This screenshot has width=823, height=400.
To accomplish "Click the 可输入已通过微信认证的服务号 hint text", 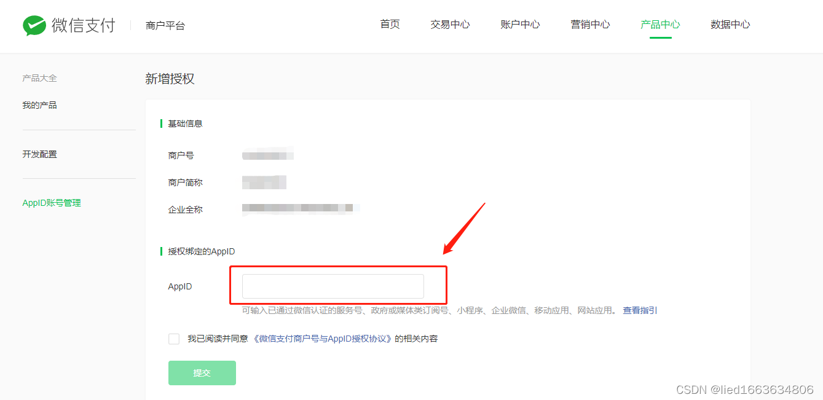I will pyautogui.click(x=430, y=310).
